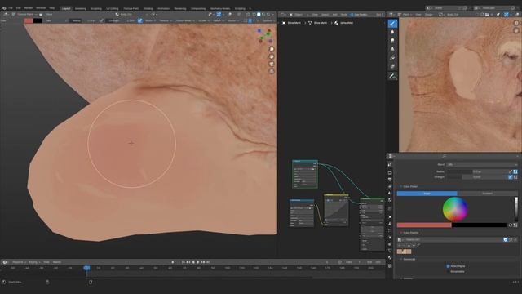Collapse the Color Picker panel

click(410, 187)
